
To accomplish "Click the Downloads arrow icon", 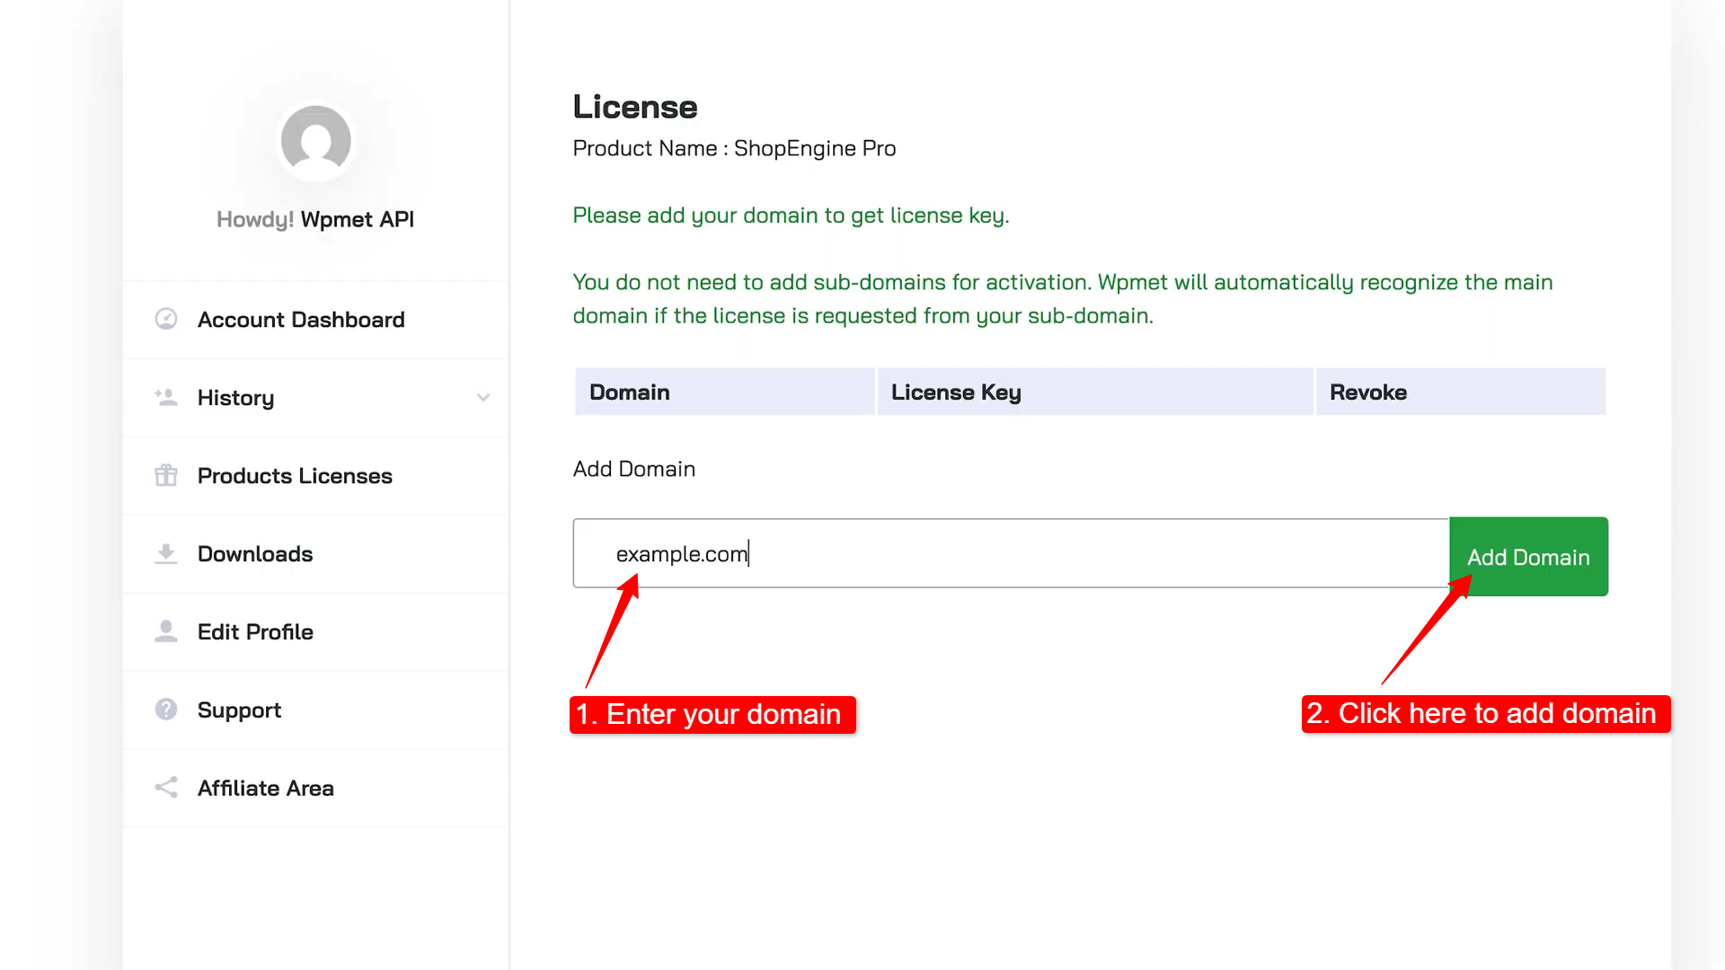I will (x=166, y=553).
